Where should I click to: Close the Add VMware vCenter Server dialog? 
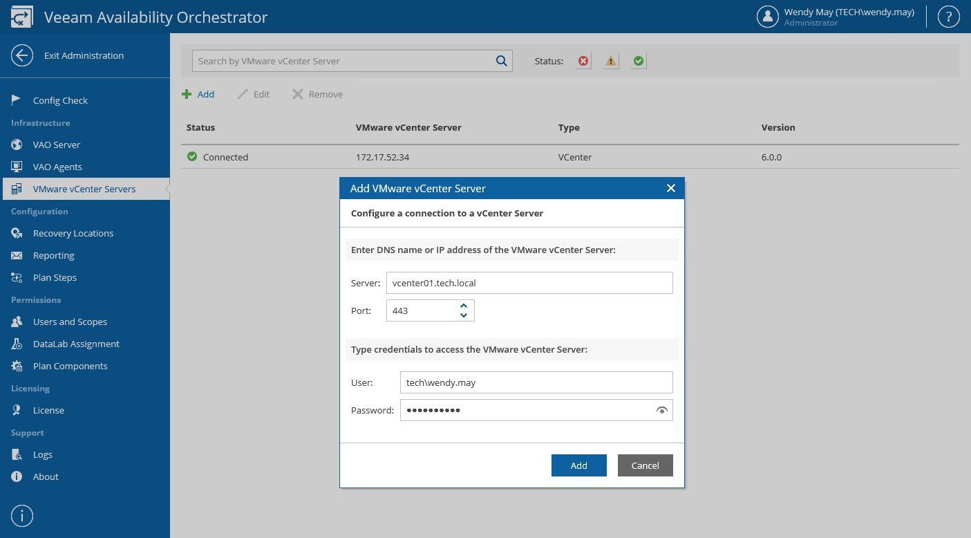click(670, 188)
